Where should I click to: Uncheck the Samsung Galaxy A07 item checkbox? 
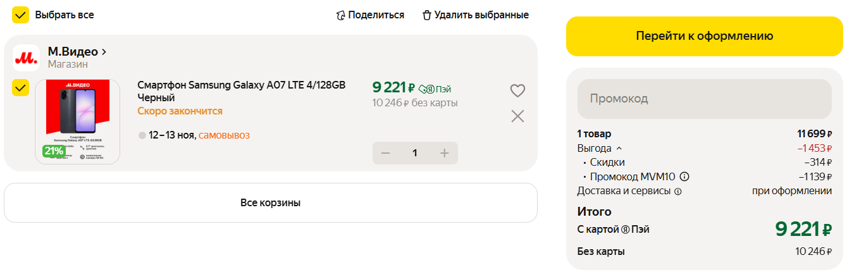point(21,88)
